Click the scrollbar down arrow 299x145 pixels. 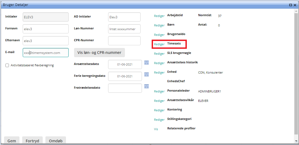[297, 141]
